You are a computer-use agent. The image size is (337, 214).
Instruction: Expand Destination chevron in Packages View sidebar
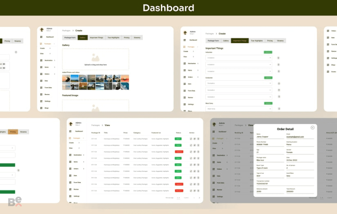click(x=84, y=155)
